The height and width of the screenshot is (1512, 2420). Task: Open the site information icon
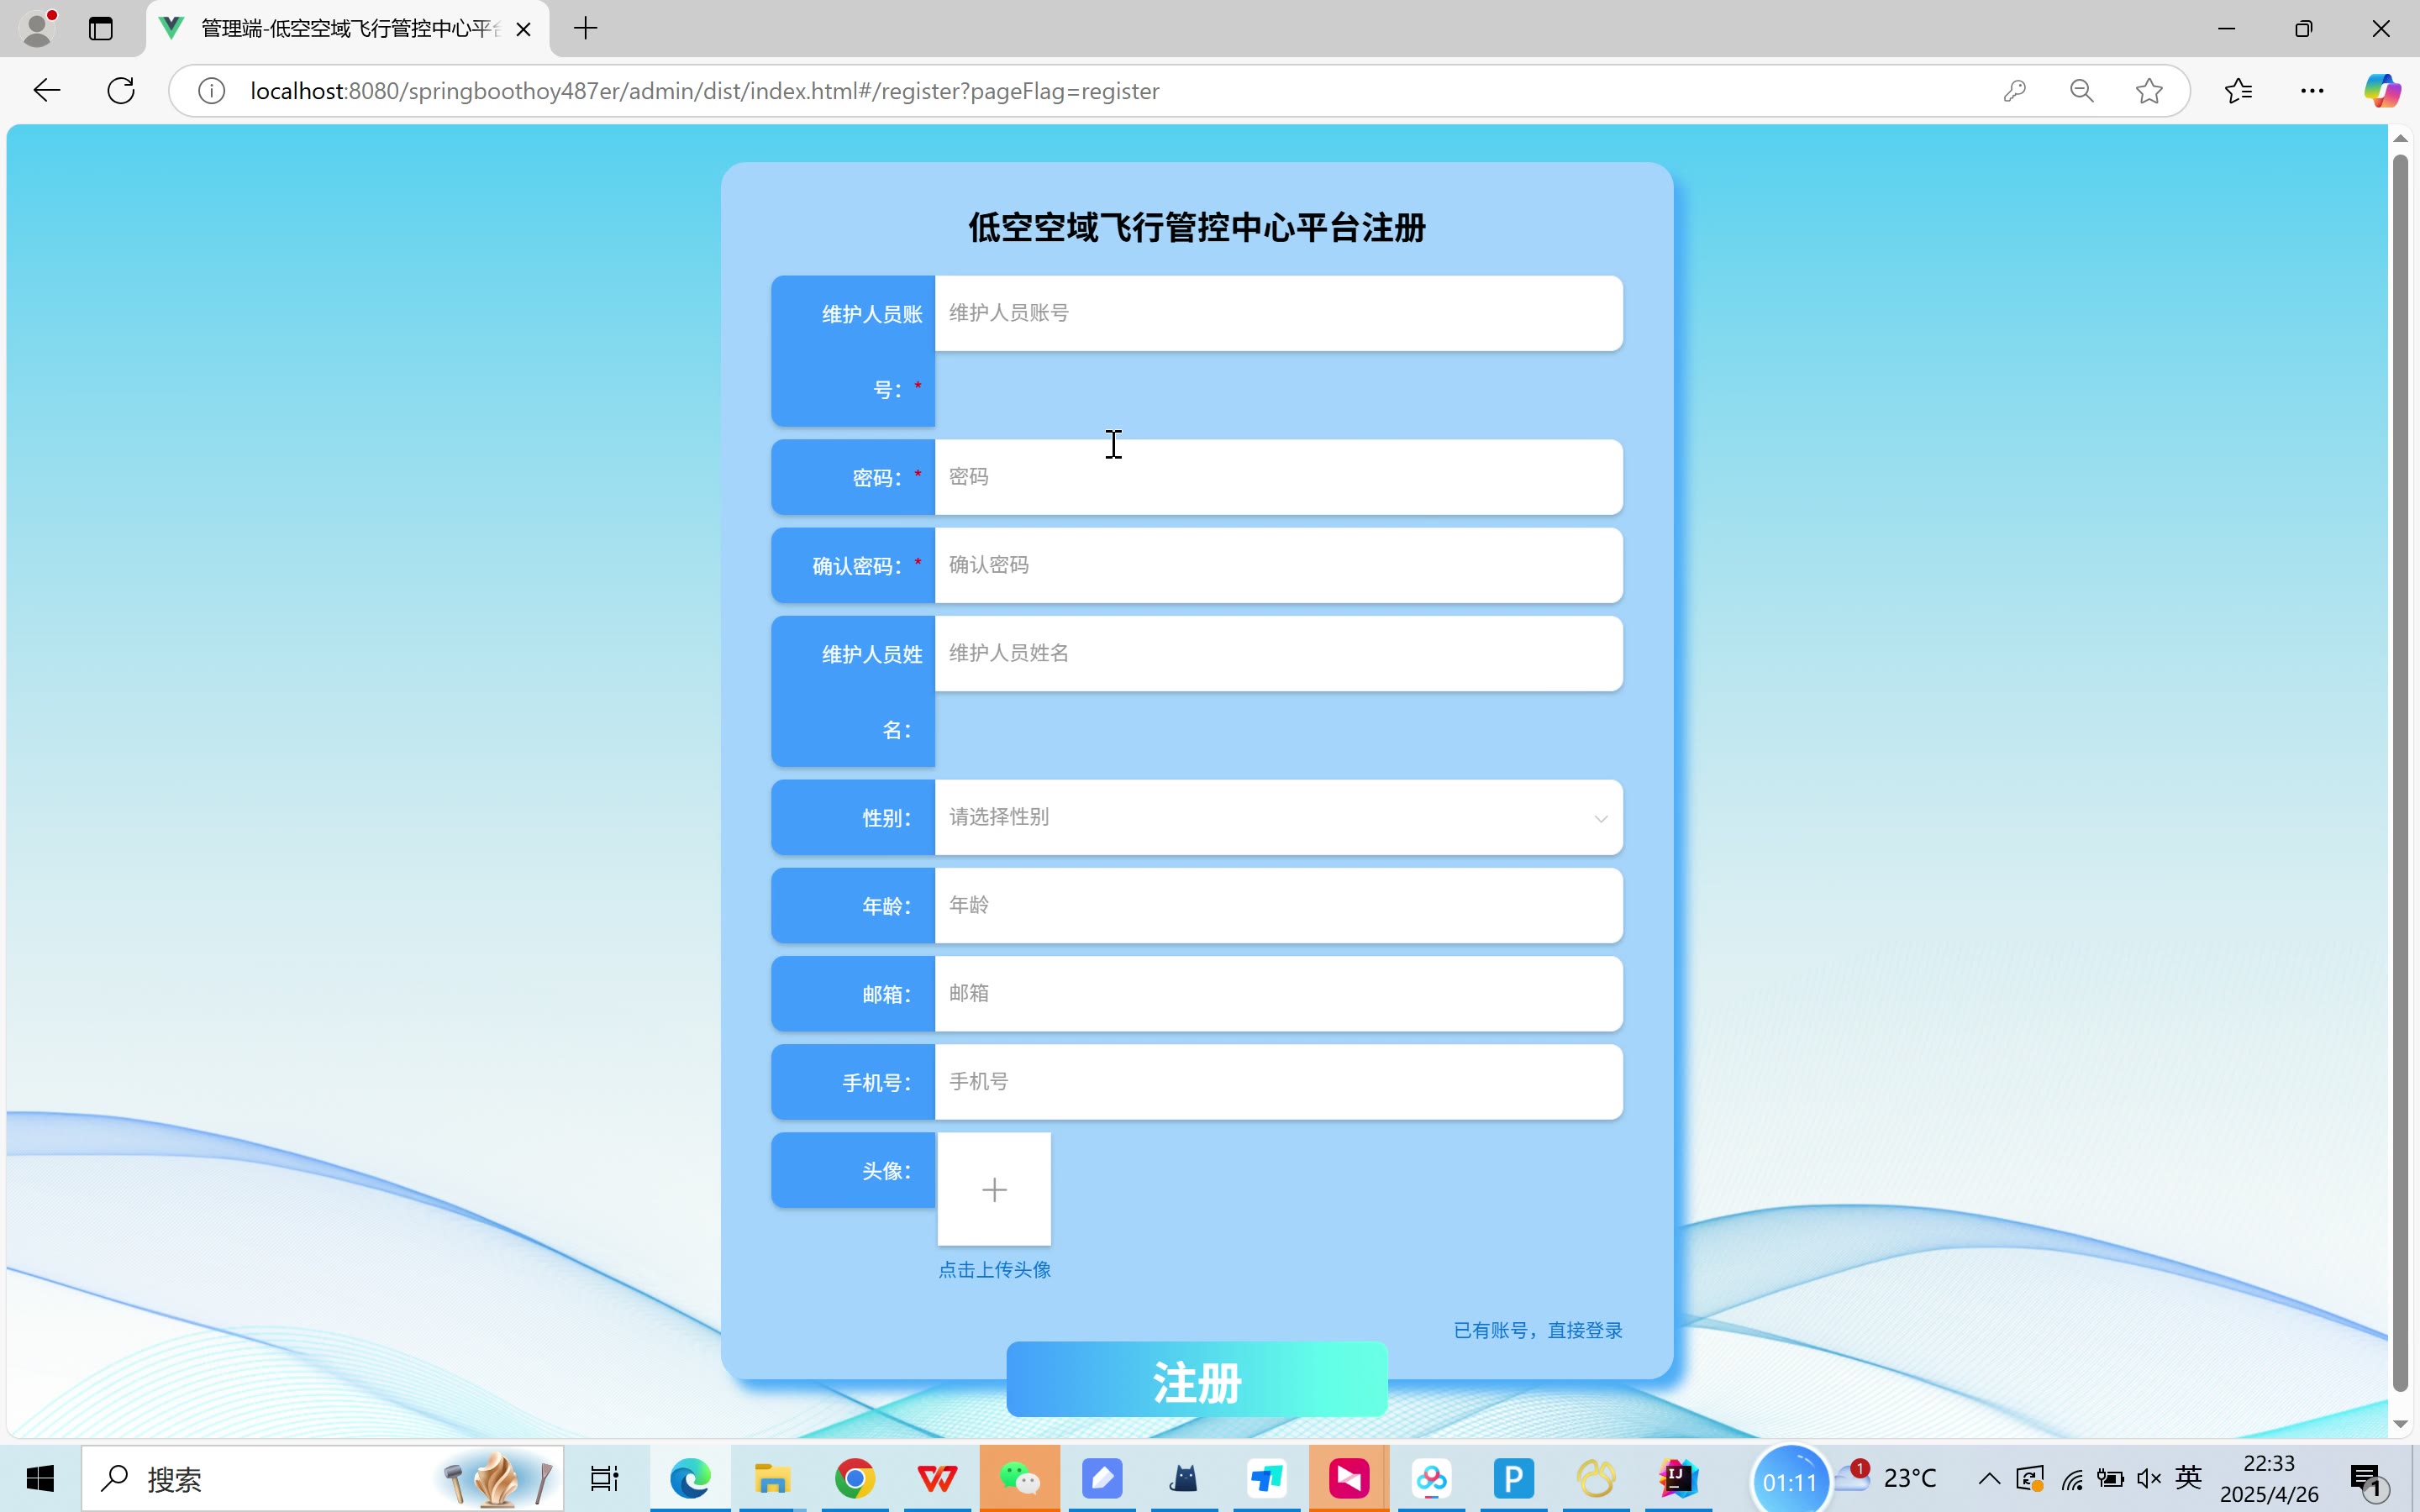pos(211,91)
